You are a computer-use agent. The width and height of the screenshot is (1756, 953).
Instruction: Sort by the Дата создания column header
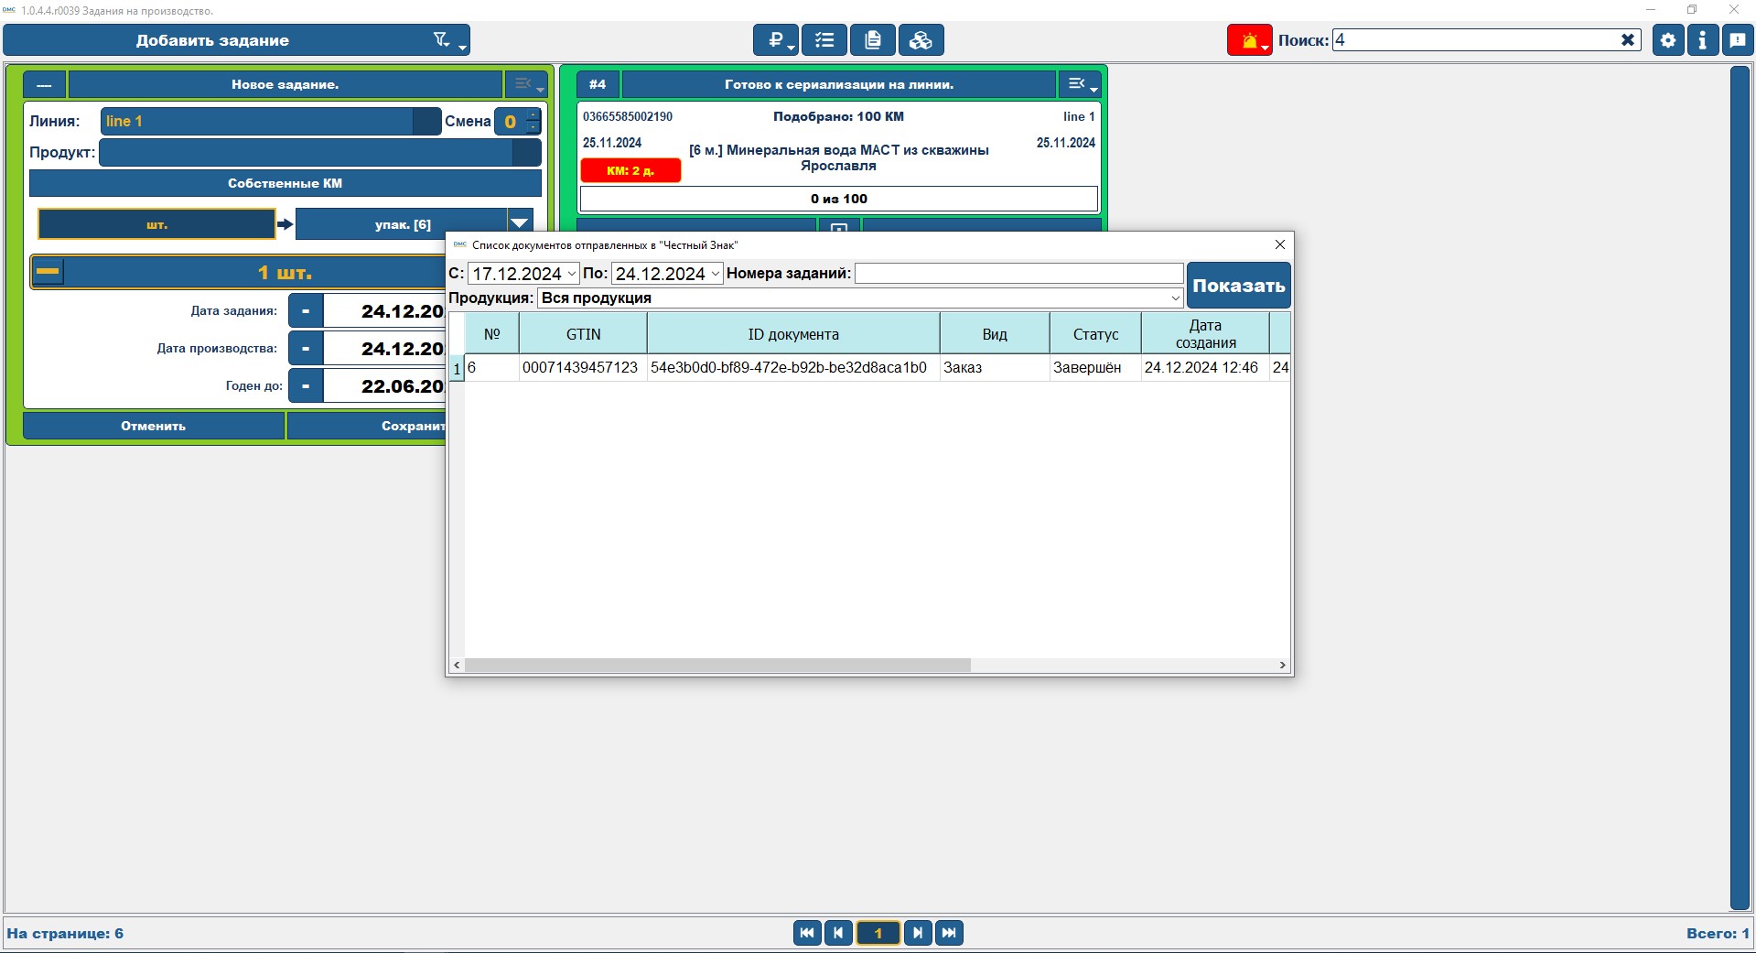(1205, 334)
